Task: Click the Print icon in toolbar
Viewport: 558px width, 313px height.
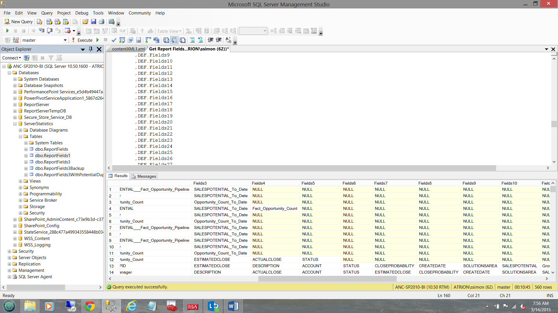Action: pyautogui.click(x=101, y=21)
